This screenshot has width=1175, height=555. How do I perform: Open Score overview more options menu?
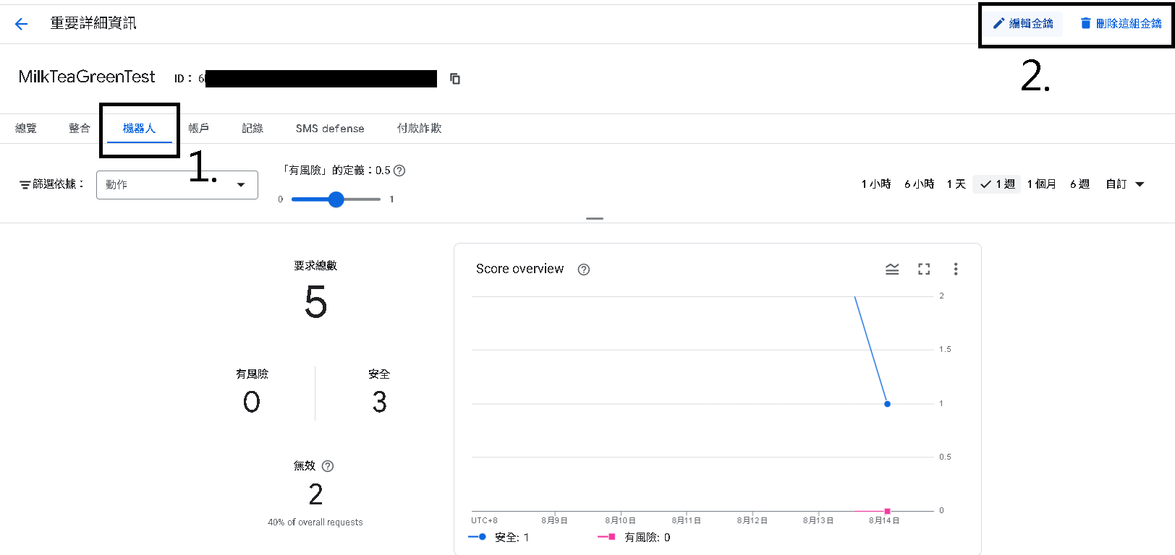(x=956, y=269)
